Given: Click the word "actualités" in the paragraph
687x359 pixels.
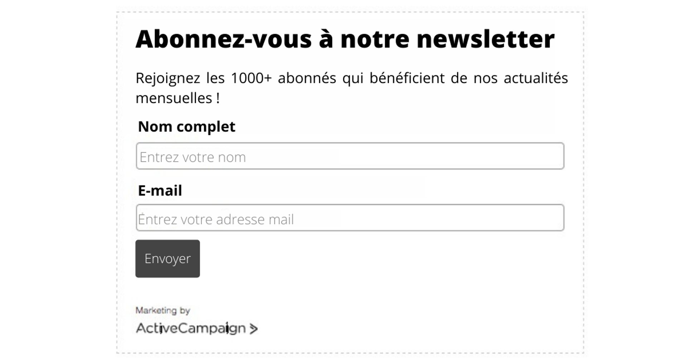Looking at the screenshot, I should click(x=536, y=78).
